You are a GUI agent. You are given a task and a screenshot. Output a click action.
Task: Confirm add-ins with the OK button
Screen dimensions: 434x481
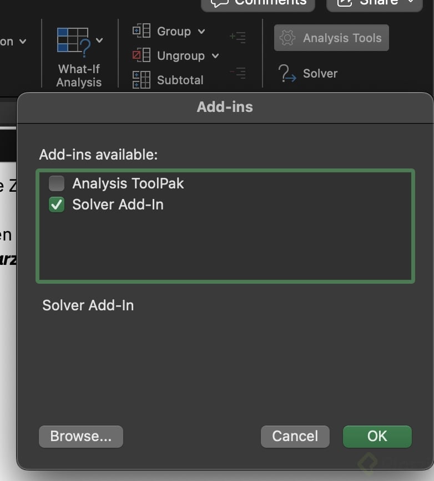377,436
